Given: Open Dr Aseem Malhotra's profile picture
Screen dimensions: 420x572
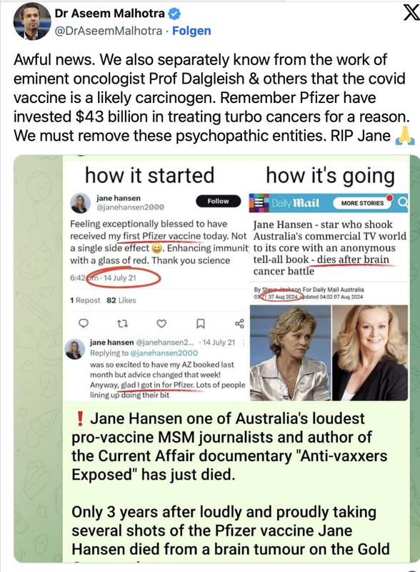Looking at the screenshot, I should tap(32, 21).
